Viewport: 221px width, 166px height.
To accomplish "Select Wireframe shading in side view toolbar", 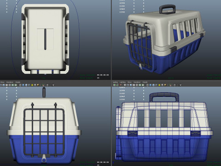I will click(x=147, y=85).
